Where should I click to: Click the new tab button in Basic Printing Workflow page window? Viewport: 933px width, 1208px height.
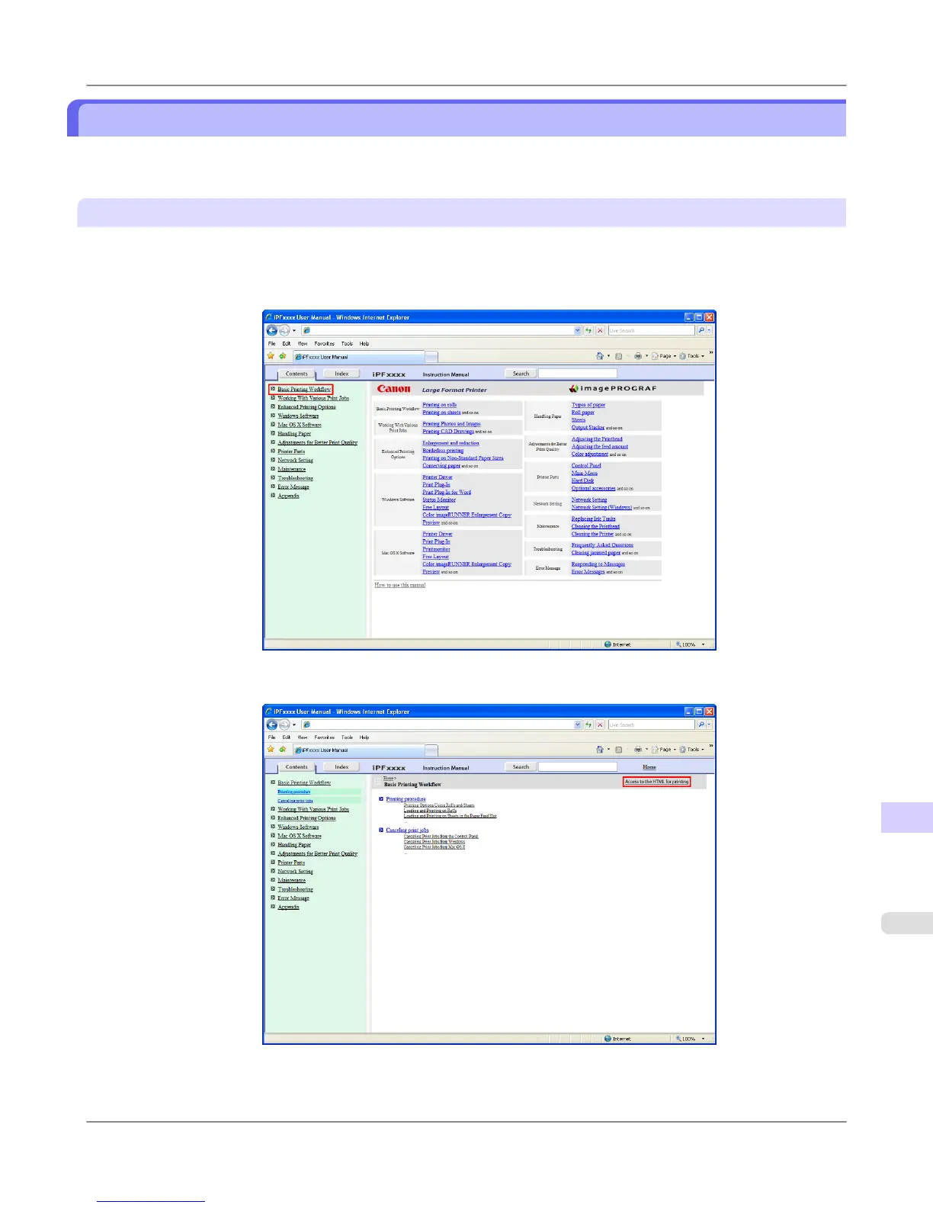point(431,750)
